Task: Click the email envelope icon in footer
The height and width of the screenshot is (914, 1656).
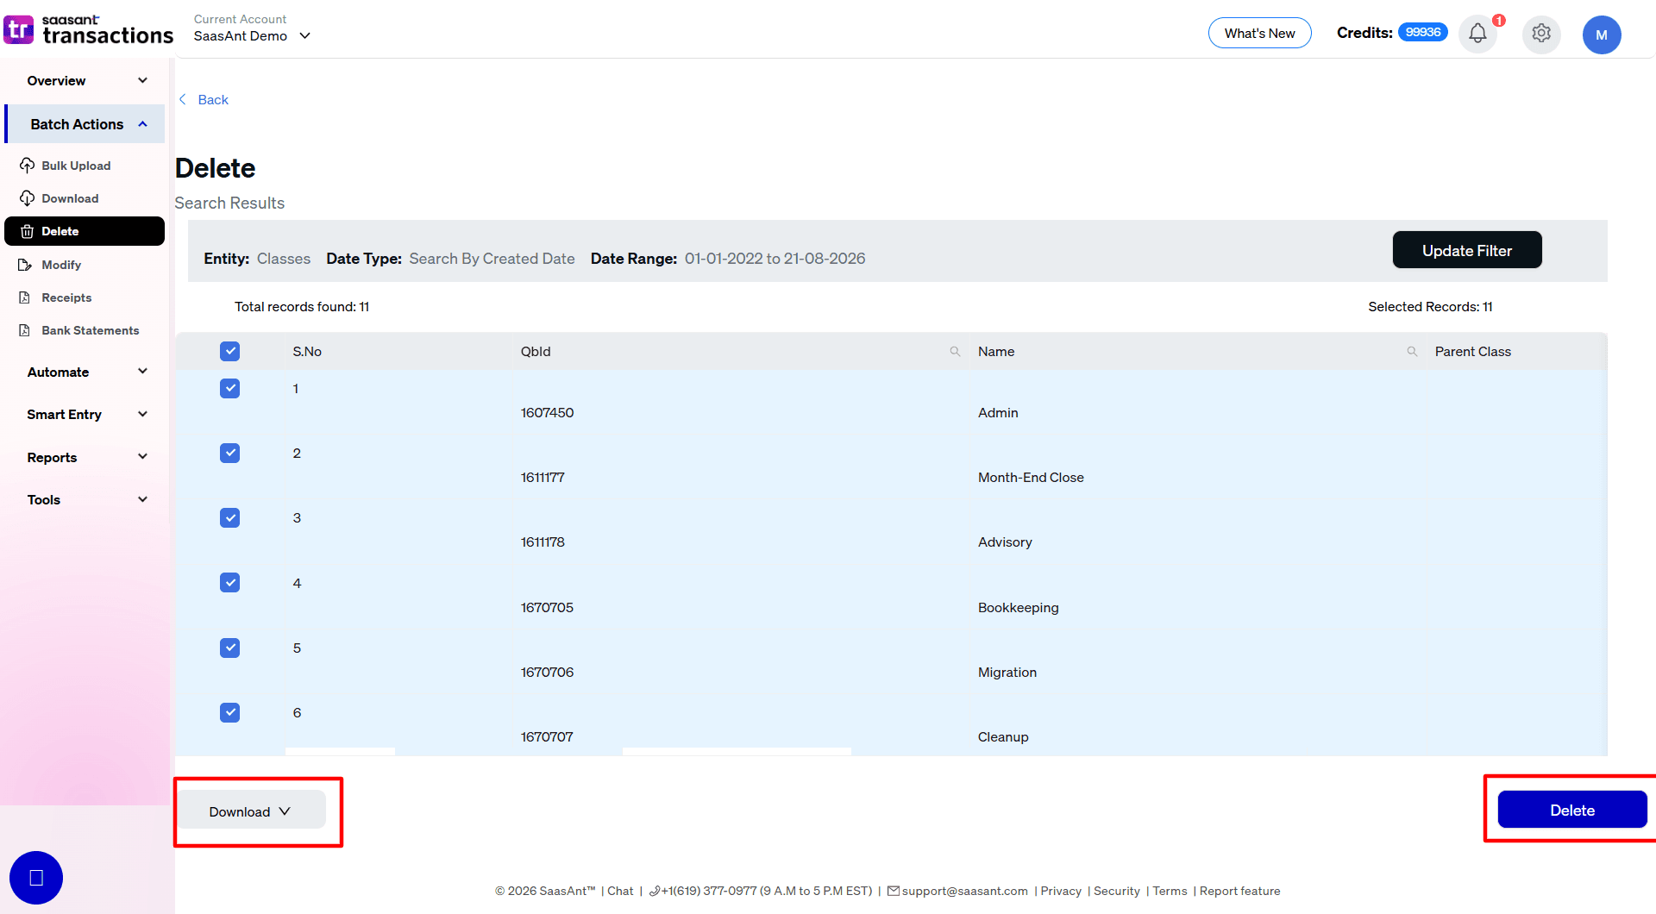Action: point(894,891)
